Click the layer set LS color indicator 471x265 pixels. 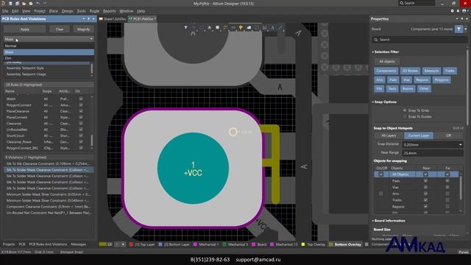[x=103, y=244]
